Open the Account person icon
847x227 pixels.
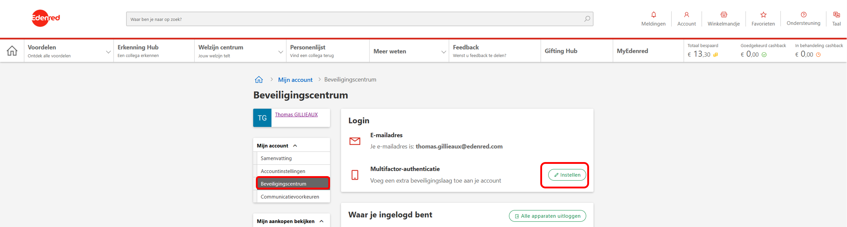point(686,15)
